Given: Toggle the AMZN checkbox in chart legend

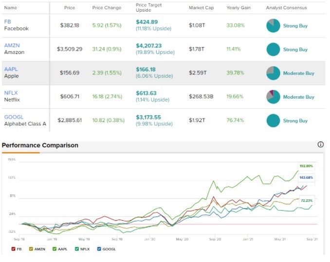Looking at the screenshot, I should [x=31, y=249].
